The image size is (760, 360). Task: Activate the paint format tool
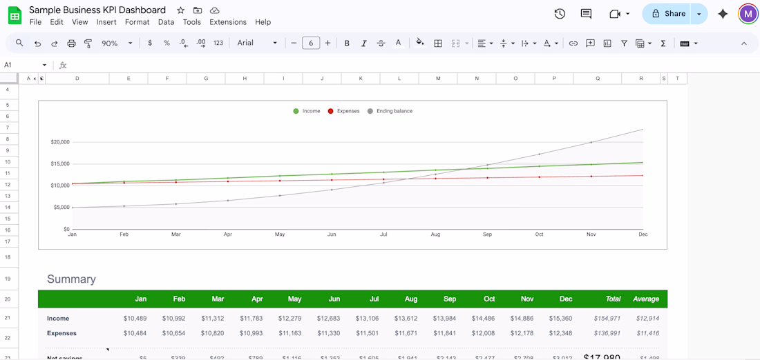[88, 43]
